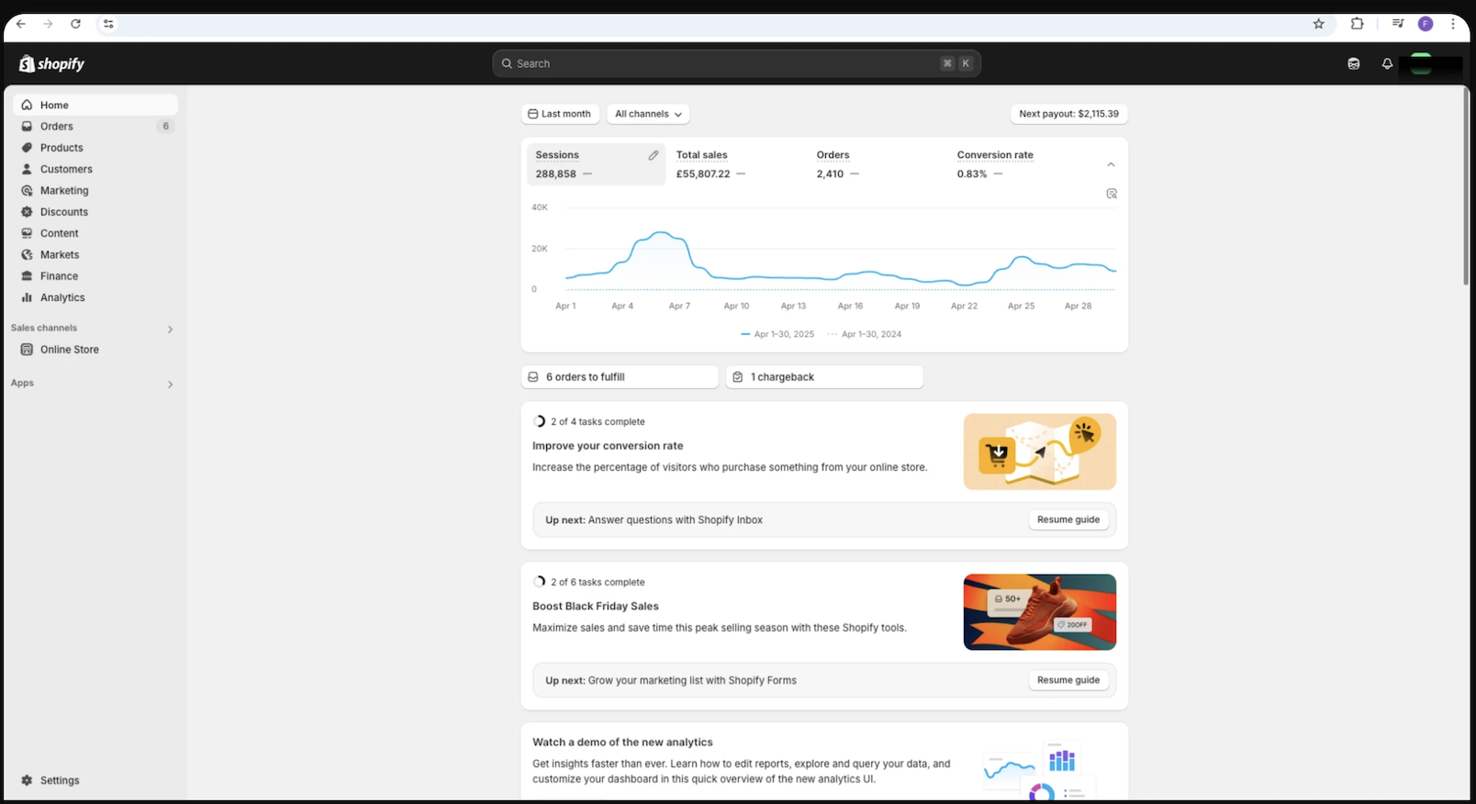
Task: Expand the Apps section chevron
Action: 170,385
